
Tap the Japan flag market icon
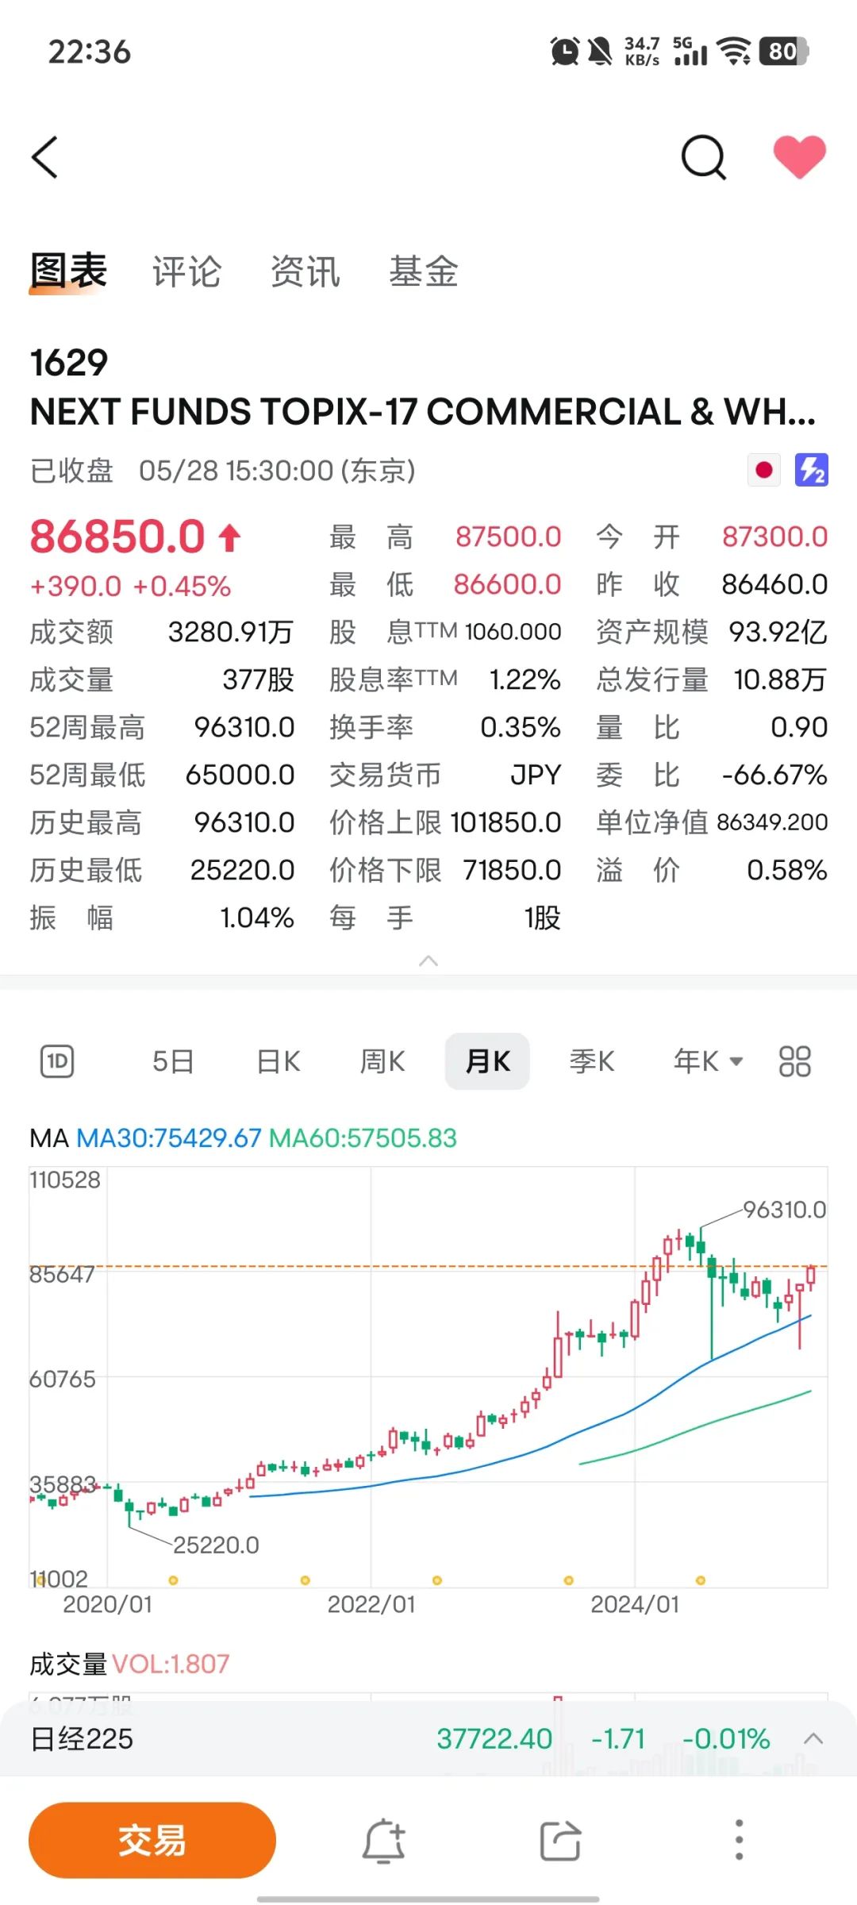pyautogui.click(x=764, y=470)
